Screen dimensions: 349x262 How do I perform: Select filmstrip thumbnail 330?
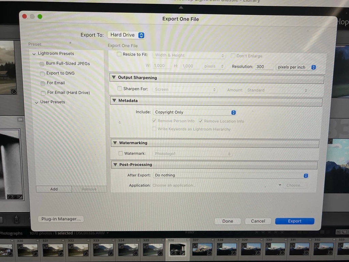pyautogui.click(x=275, y=249)
